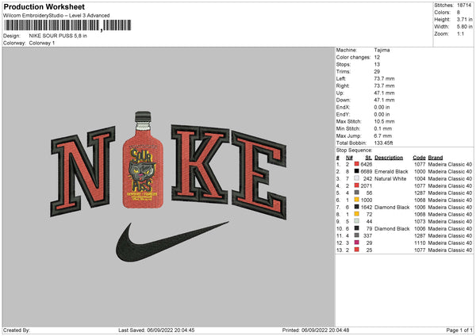
Task: Click the Color changes label
Action: coord(353,57)
